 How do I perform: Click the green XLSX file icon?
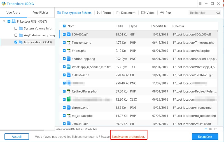(x=69, y=99)
